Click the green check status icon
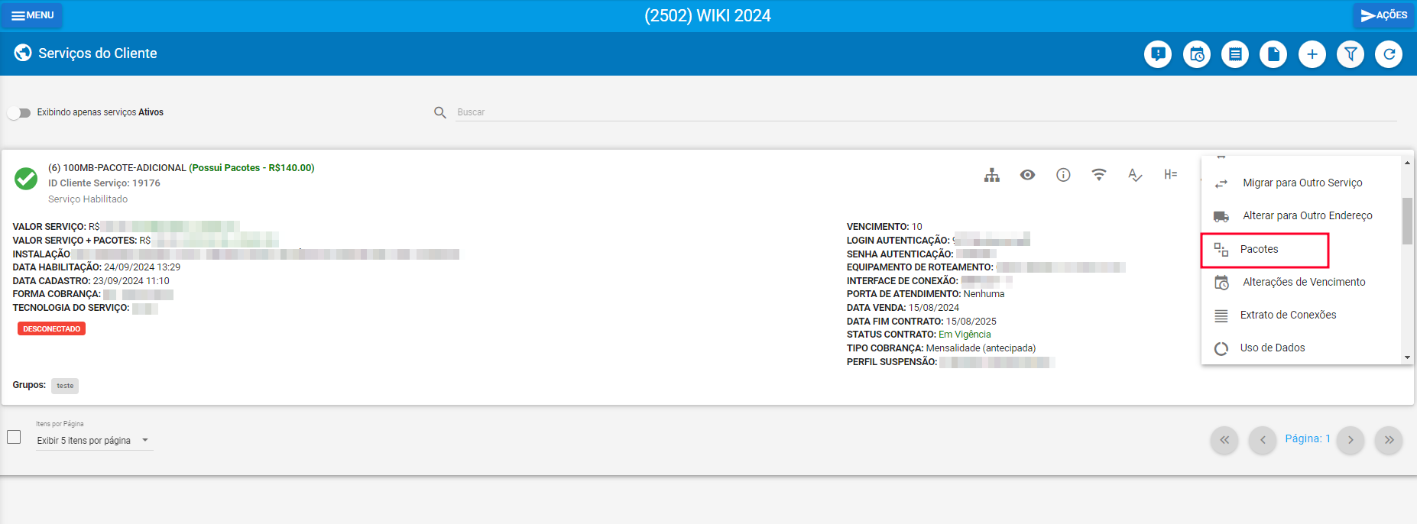This screenshot has width=1417, height=524. (x=26, y=179)
